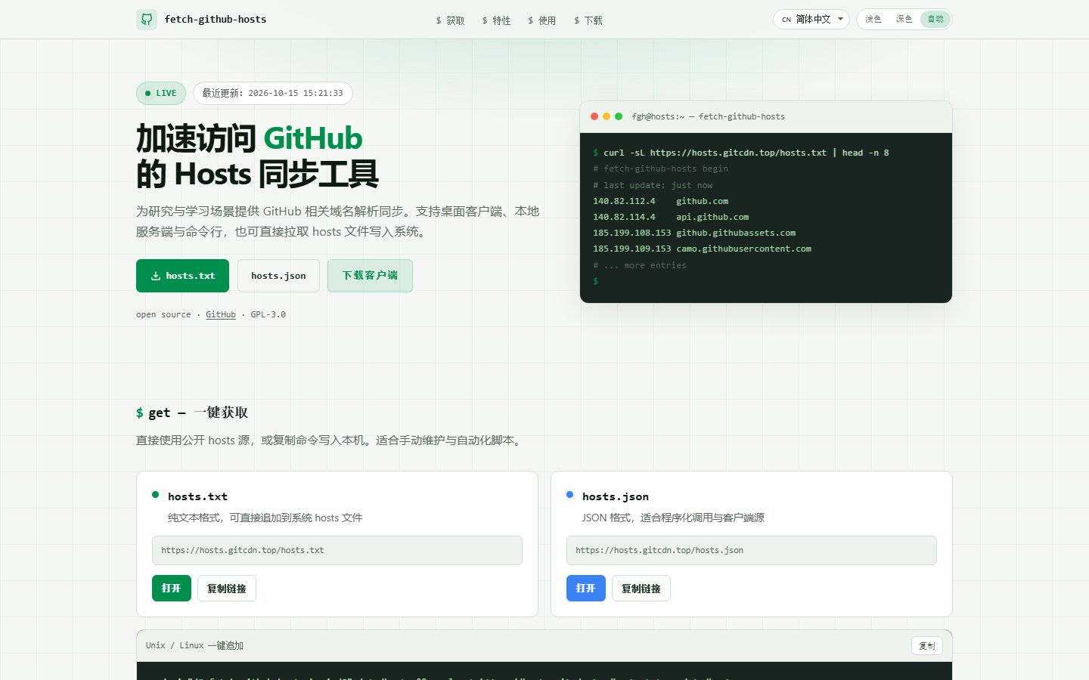Click the green hosts.txt download button
The image size is (1089, 680).
click(x=182, y=276)
